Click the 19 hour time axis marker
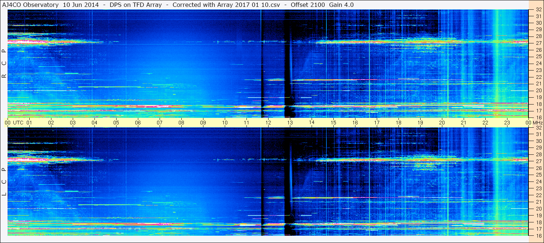Viewport: 544px width, 243px height. coord(420,123)
